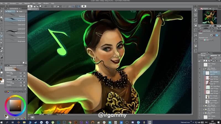Click inside the color wheel square
Screen dimensions: 221x124
tap(15, 106)
